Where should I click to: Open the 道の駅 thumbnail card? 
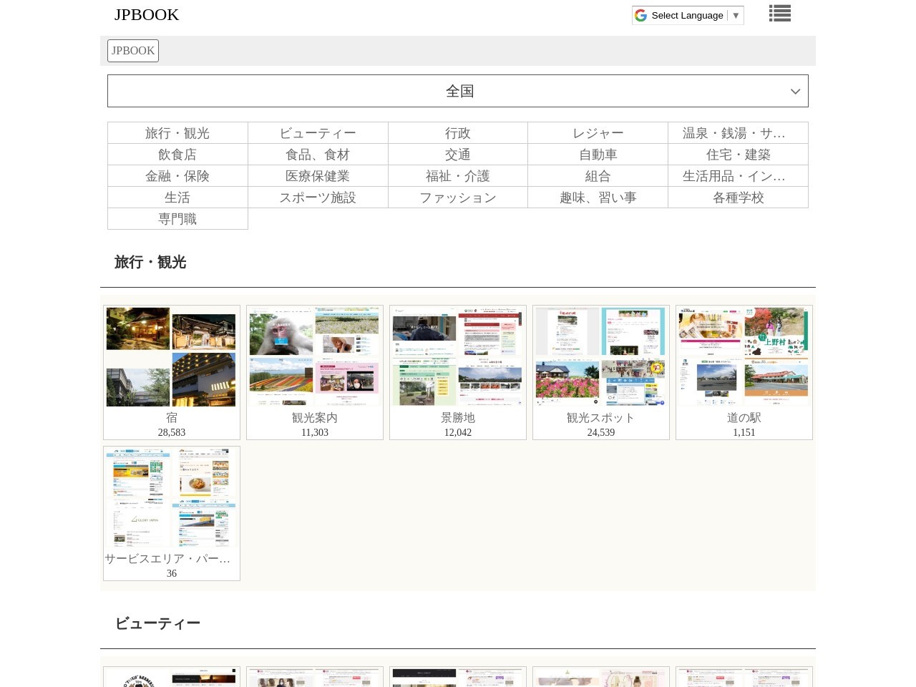pos(744,371)
